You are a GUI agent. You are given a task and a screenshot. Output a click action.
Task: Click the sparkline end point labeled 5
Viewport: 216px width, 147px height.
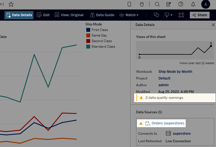click(211, 46)
